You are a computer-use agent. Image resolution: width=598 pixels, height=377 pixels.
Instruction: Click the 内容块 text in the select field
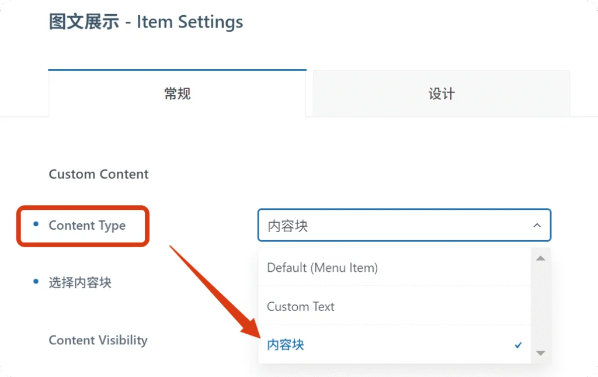coord(287,226)
